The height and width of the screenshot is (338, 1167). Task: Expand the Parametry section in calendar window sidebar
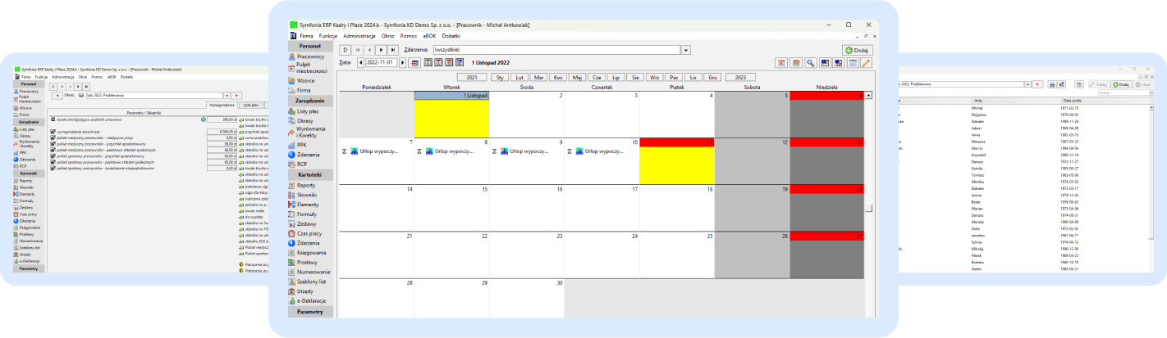tap(310, 312)
